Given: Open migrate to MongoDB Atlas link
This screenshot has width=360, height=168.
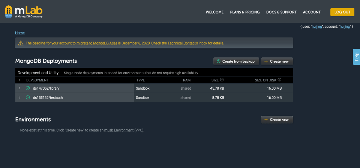Looking at the screenshot, I should coord(97,43).
